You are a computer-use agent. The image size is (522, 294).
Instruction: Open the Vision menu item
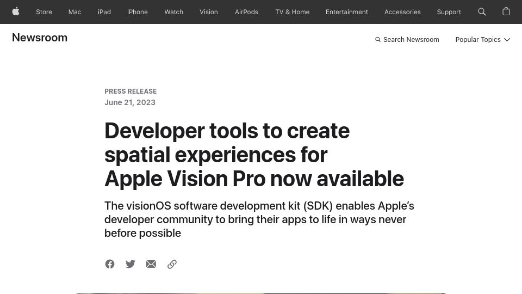(209, 12)
